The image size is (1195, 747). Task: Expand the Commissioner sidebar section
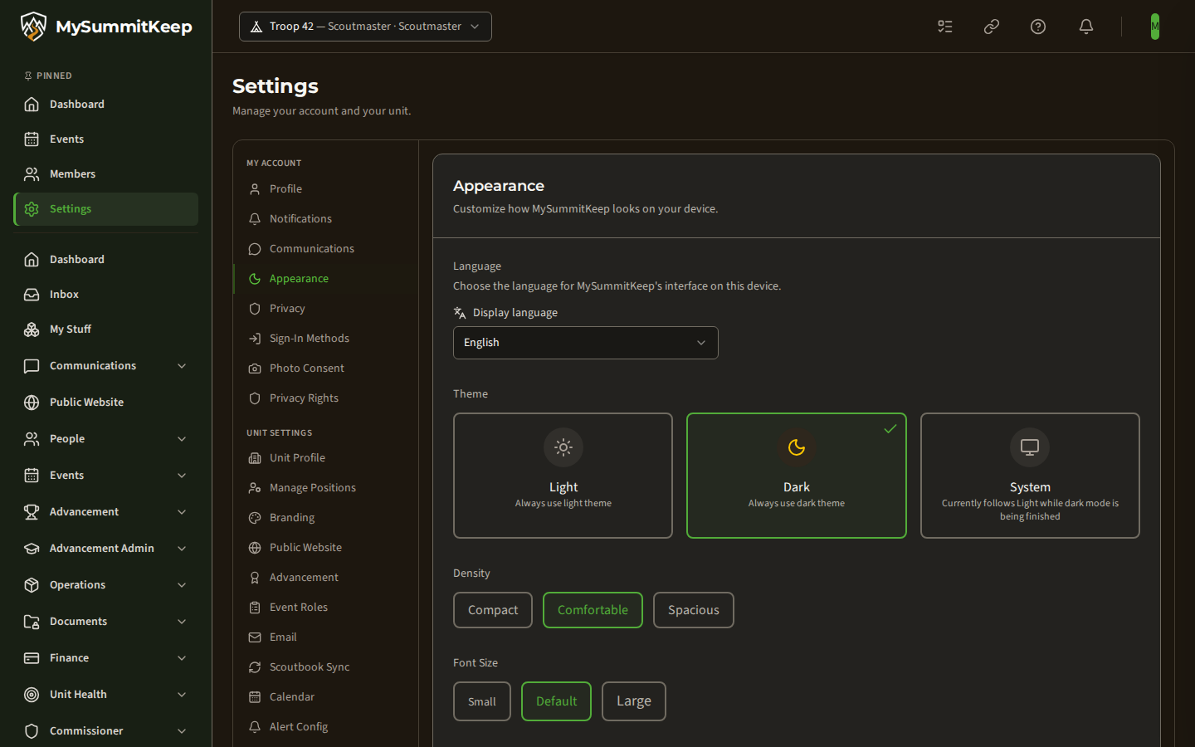[x=106, y=731]
